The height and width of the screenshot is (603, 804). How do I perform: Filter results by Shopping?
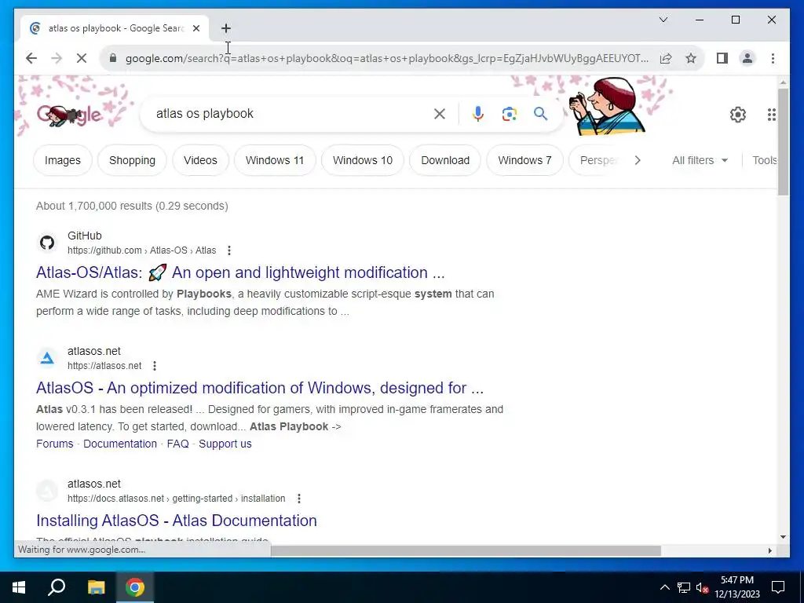(132, 160)
